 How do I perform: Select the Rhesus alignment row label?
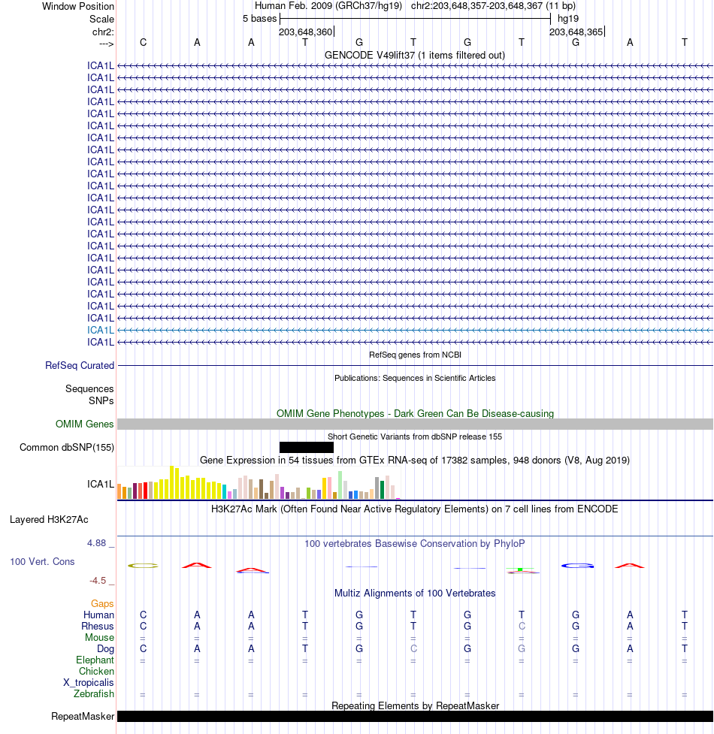point(98,627)
